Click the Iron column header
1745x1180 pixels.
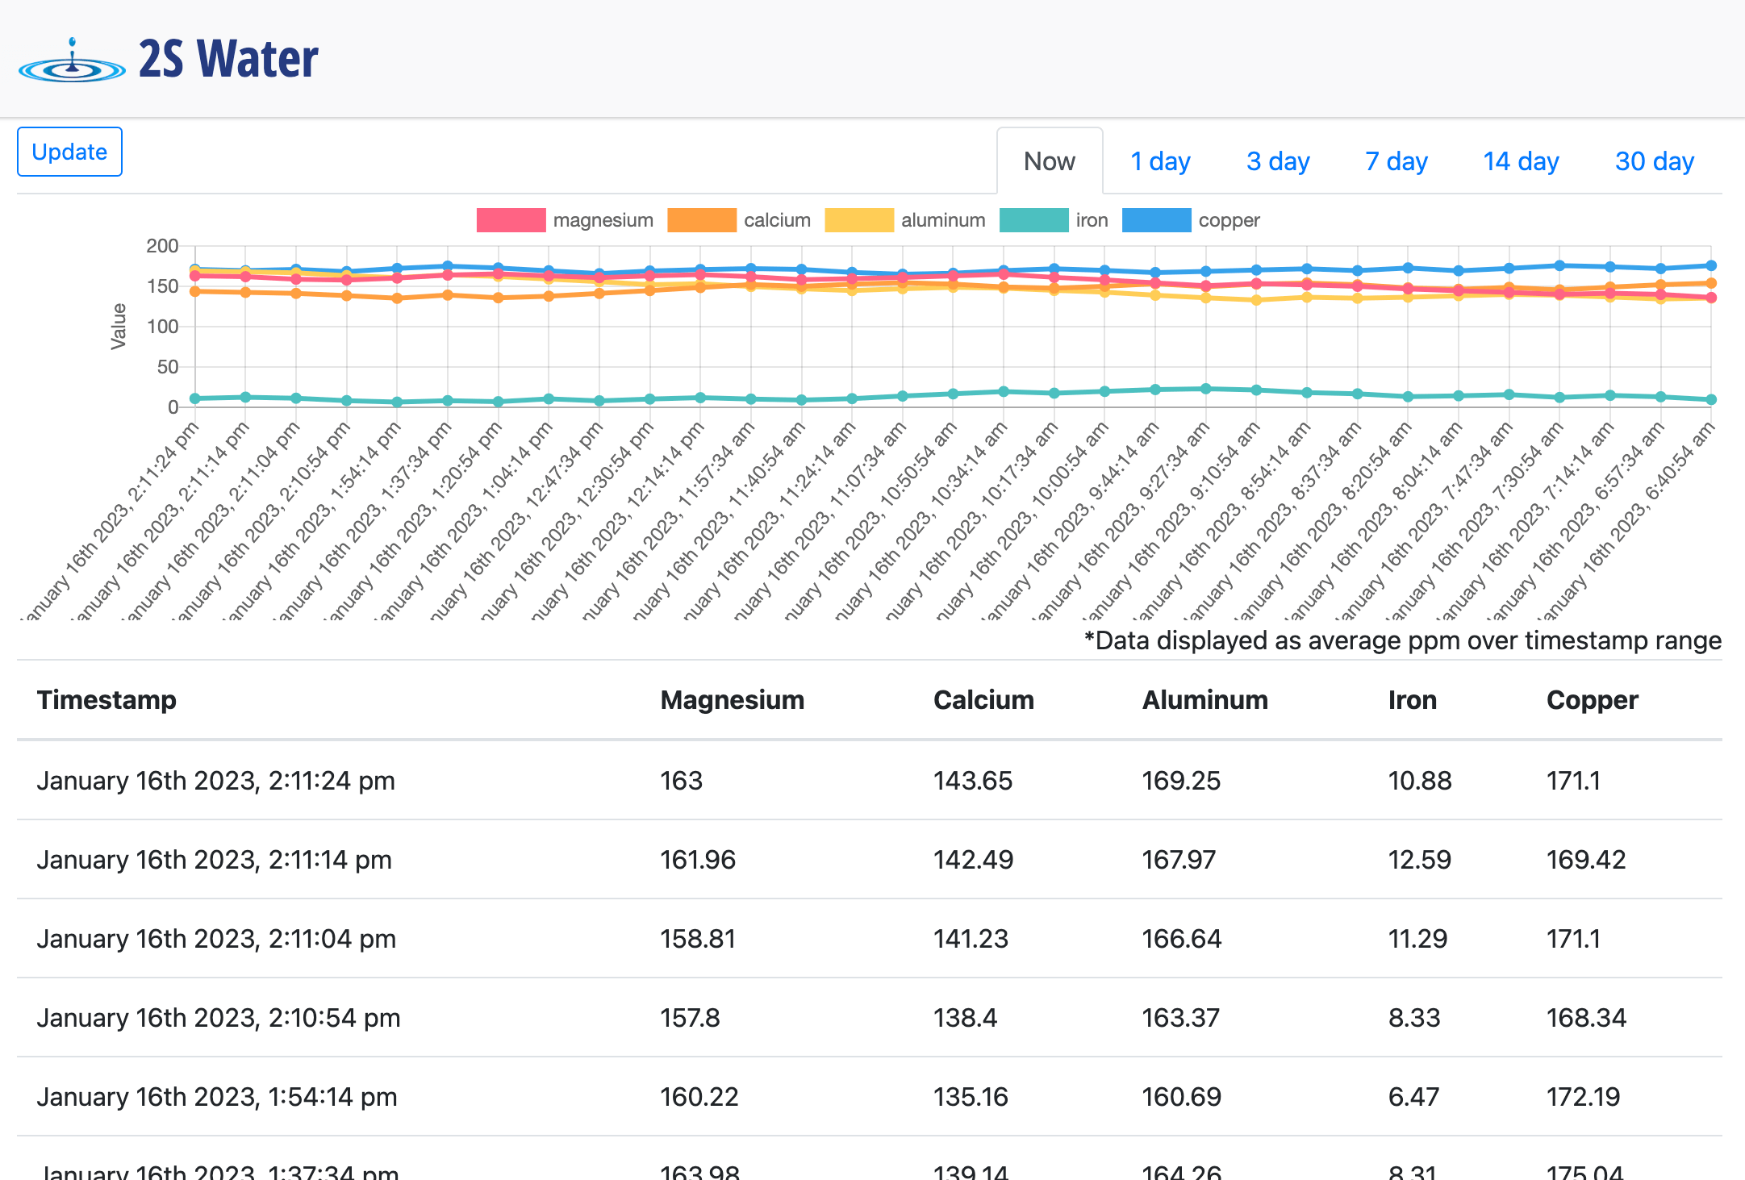(x=1412, y=699)
